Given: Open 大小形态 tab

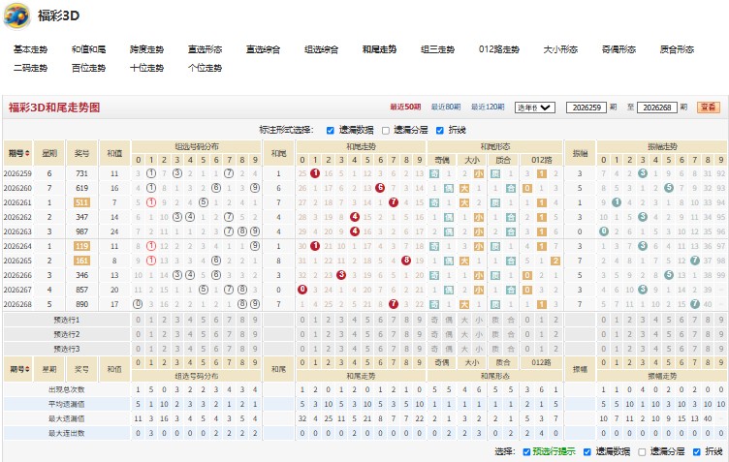Looking at the screenshot, I should 560,49.
